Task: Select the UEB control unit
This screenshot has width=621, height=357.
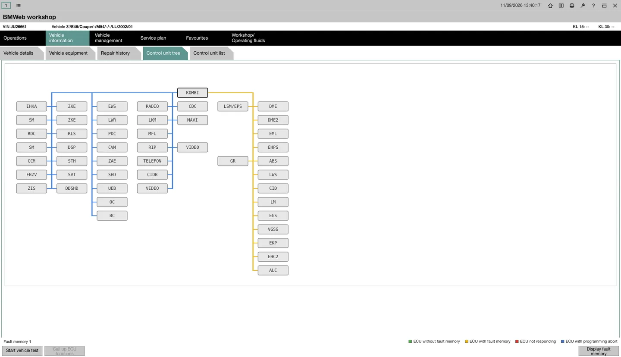Action: tap(112, 188)
